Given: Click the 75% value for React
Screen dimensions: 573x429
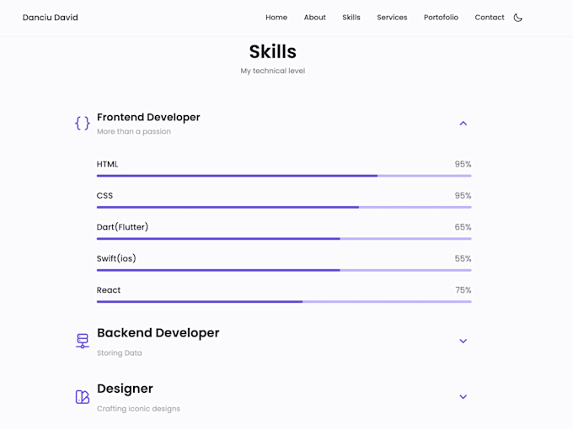Looking at the screenshot, I should pyautogui.click(x=463, y=290).
